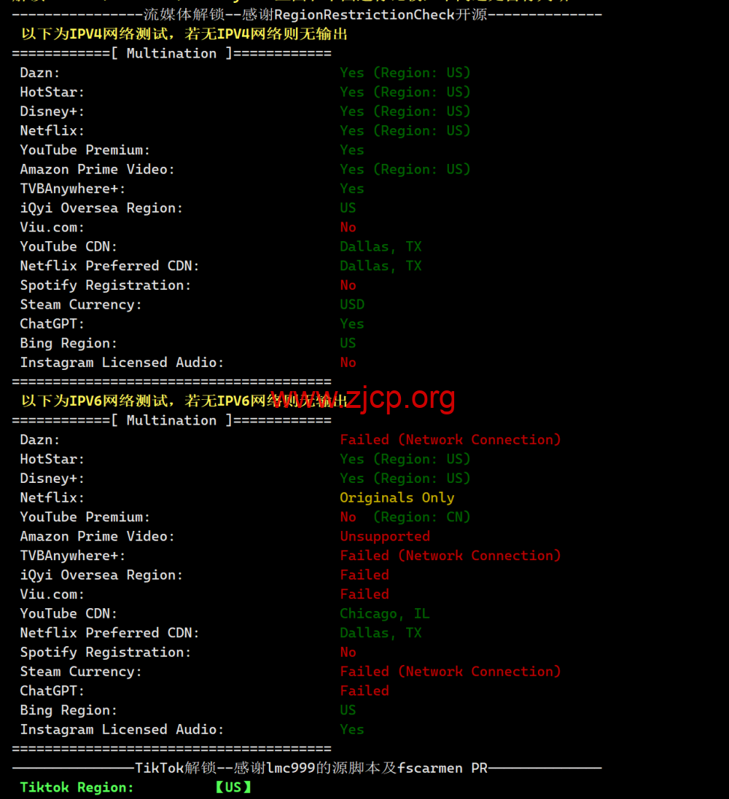
Task: Click the IPV6 Instagram Licensed Audio label
Action: 122,730
